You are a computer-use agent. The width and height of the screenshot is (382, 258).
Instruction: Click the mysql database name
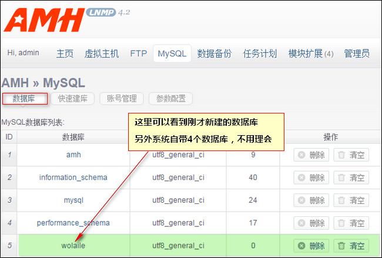pyautogui.click(x=73, y=200)
